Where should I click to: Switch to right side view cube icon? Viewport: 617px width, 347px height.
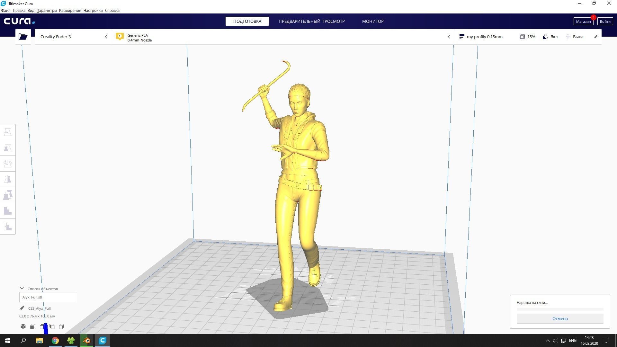62,326
